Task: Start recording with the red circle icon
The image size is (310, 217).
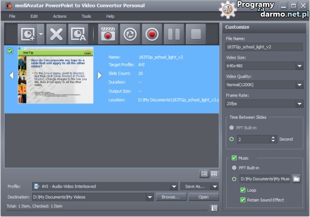Action: pyautogui.click(x=152, y=34)
